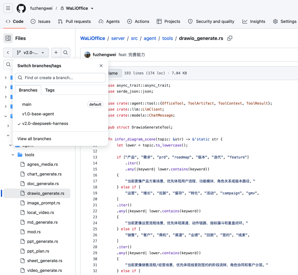
Task: Click View all branches link
Action: 34,139
